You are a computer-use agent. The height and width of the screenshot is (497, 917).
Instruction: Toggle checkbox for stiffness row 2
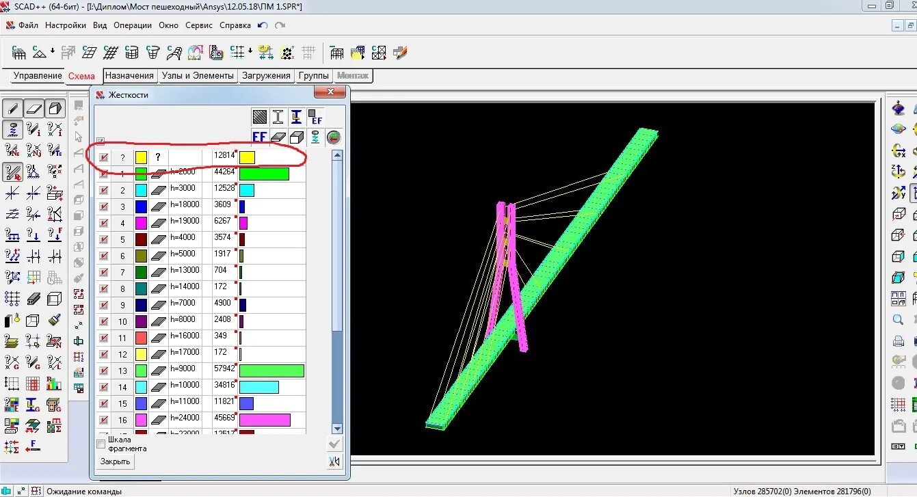click(x=103, y=190)
